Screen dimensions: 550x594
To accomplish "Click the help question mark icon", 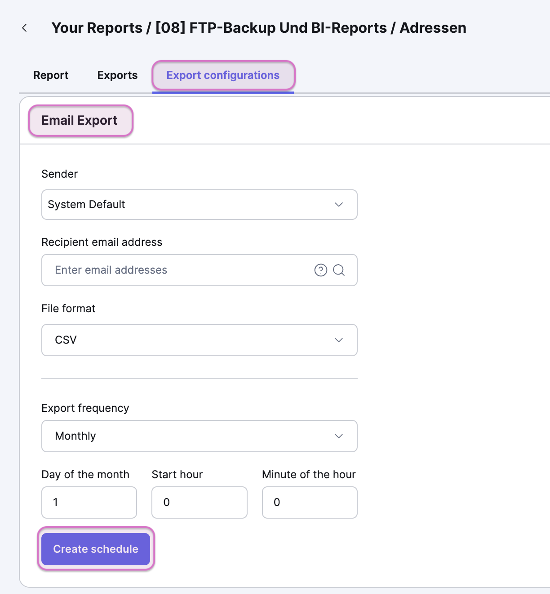I will (320, 270).
